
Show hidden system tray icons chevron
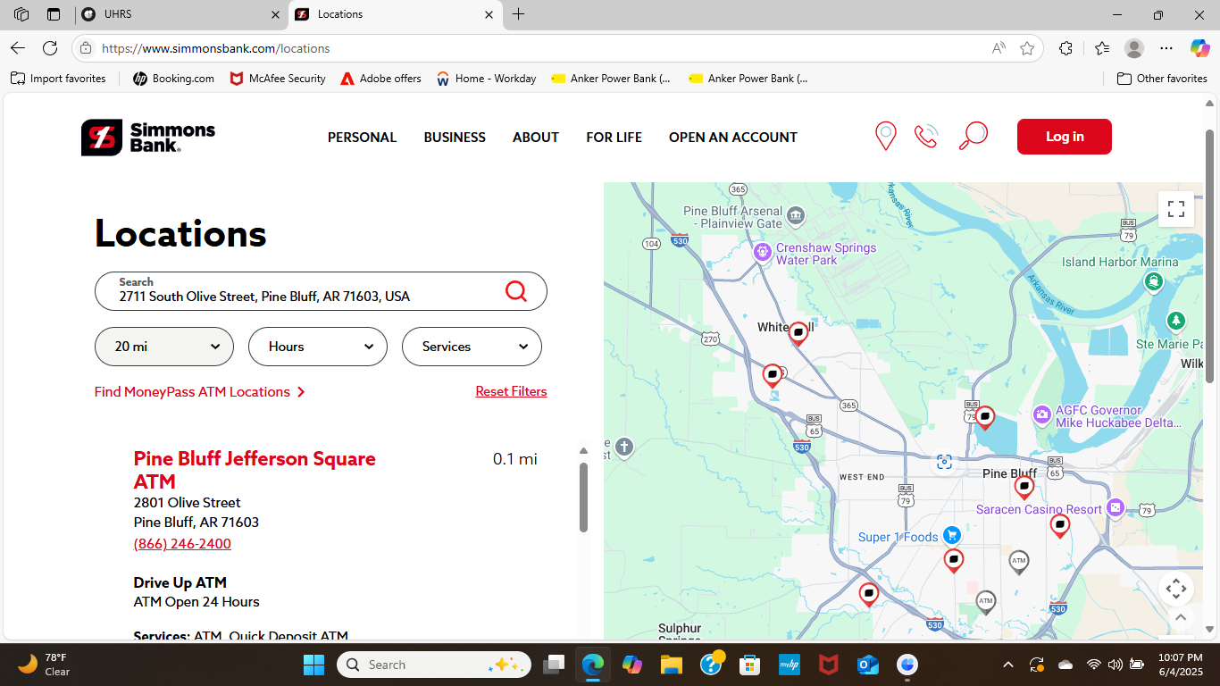1008,665
